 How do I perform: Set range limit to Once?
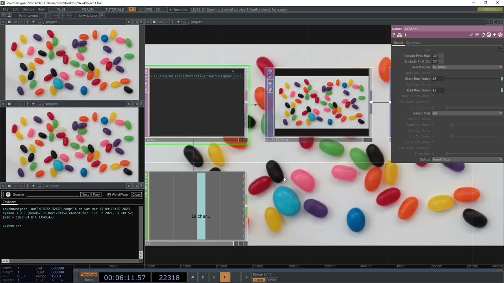point(272,280)
